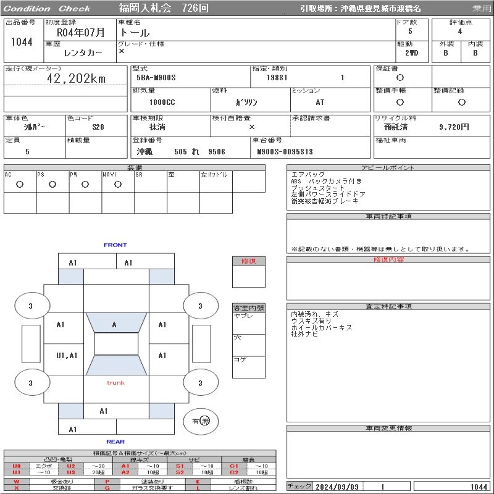Click appeal point 'プッシュスタート'

tap(317, 188)
